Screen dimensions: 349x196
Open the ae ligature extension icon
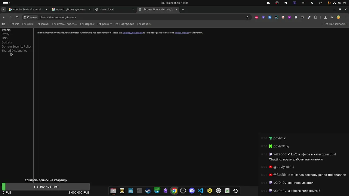tap(302, 17)
